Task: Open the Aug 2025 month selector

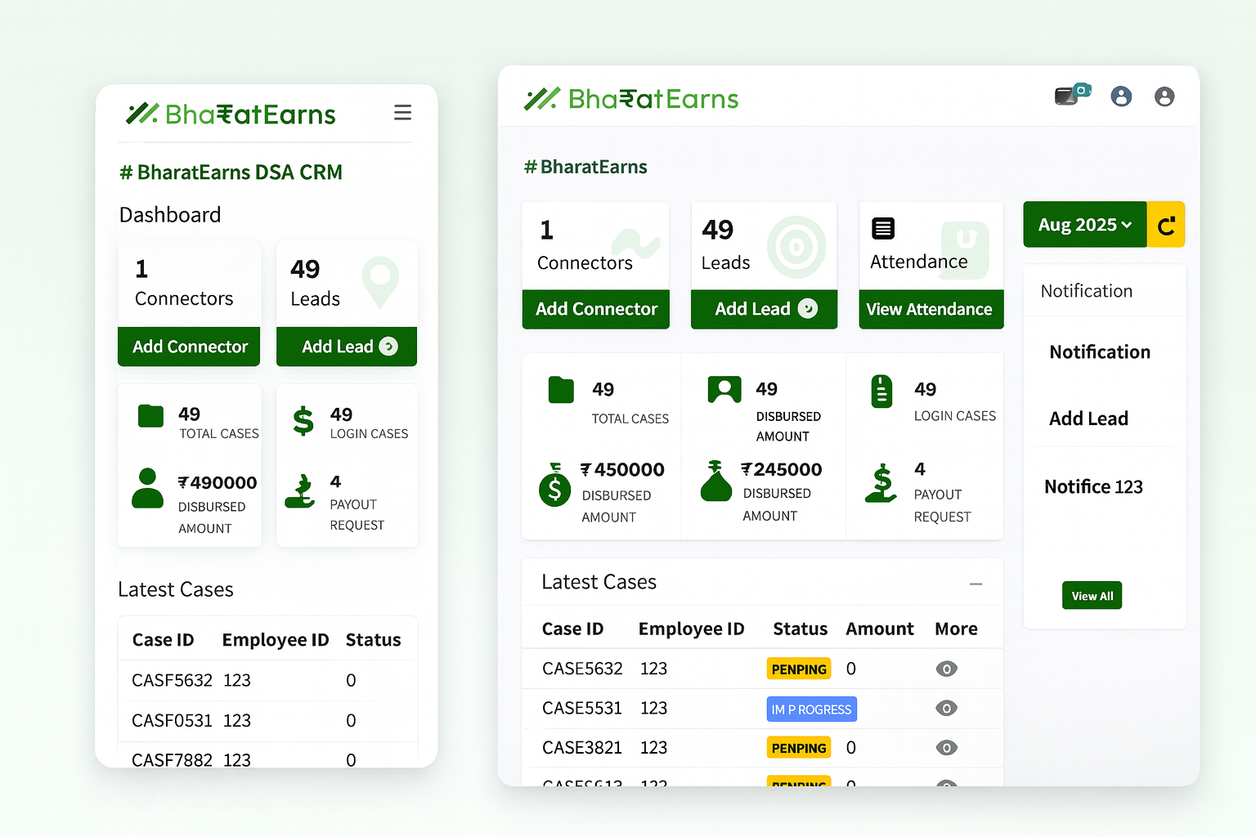Action: [1084, 225]
